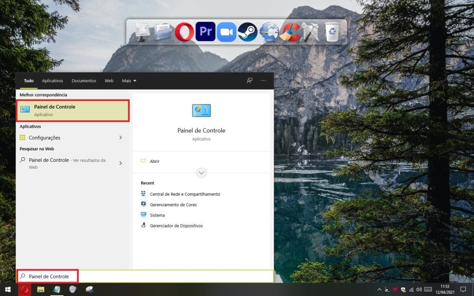
Task: Show hidden system tray icons
Action: click(x=380, y=290)
